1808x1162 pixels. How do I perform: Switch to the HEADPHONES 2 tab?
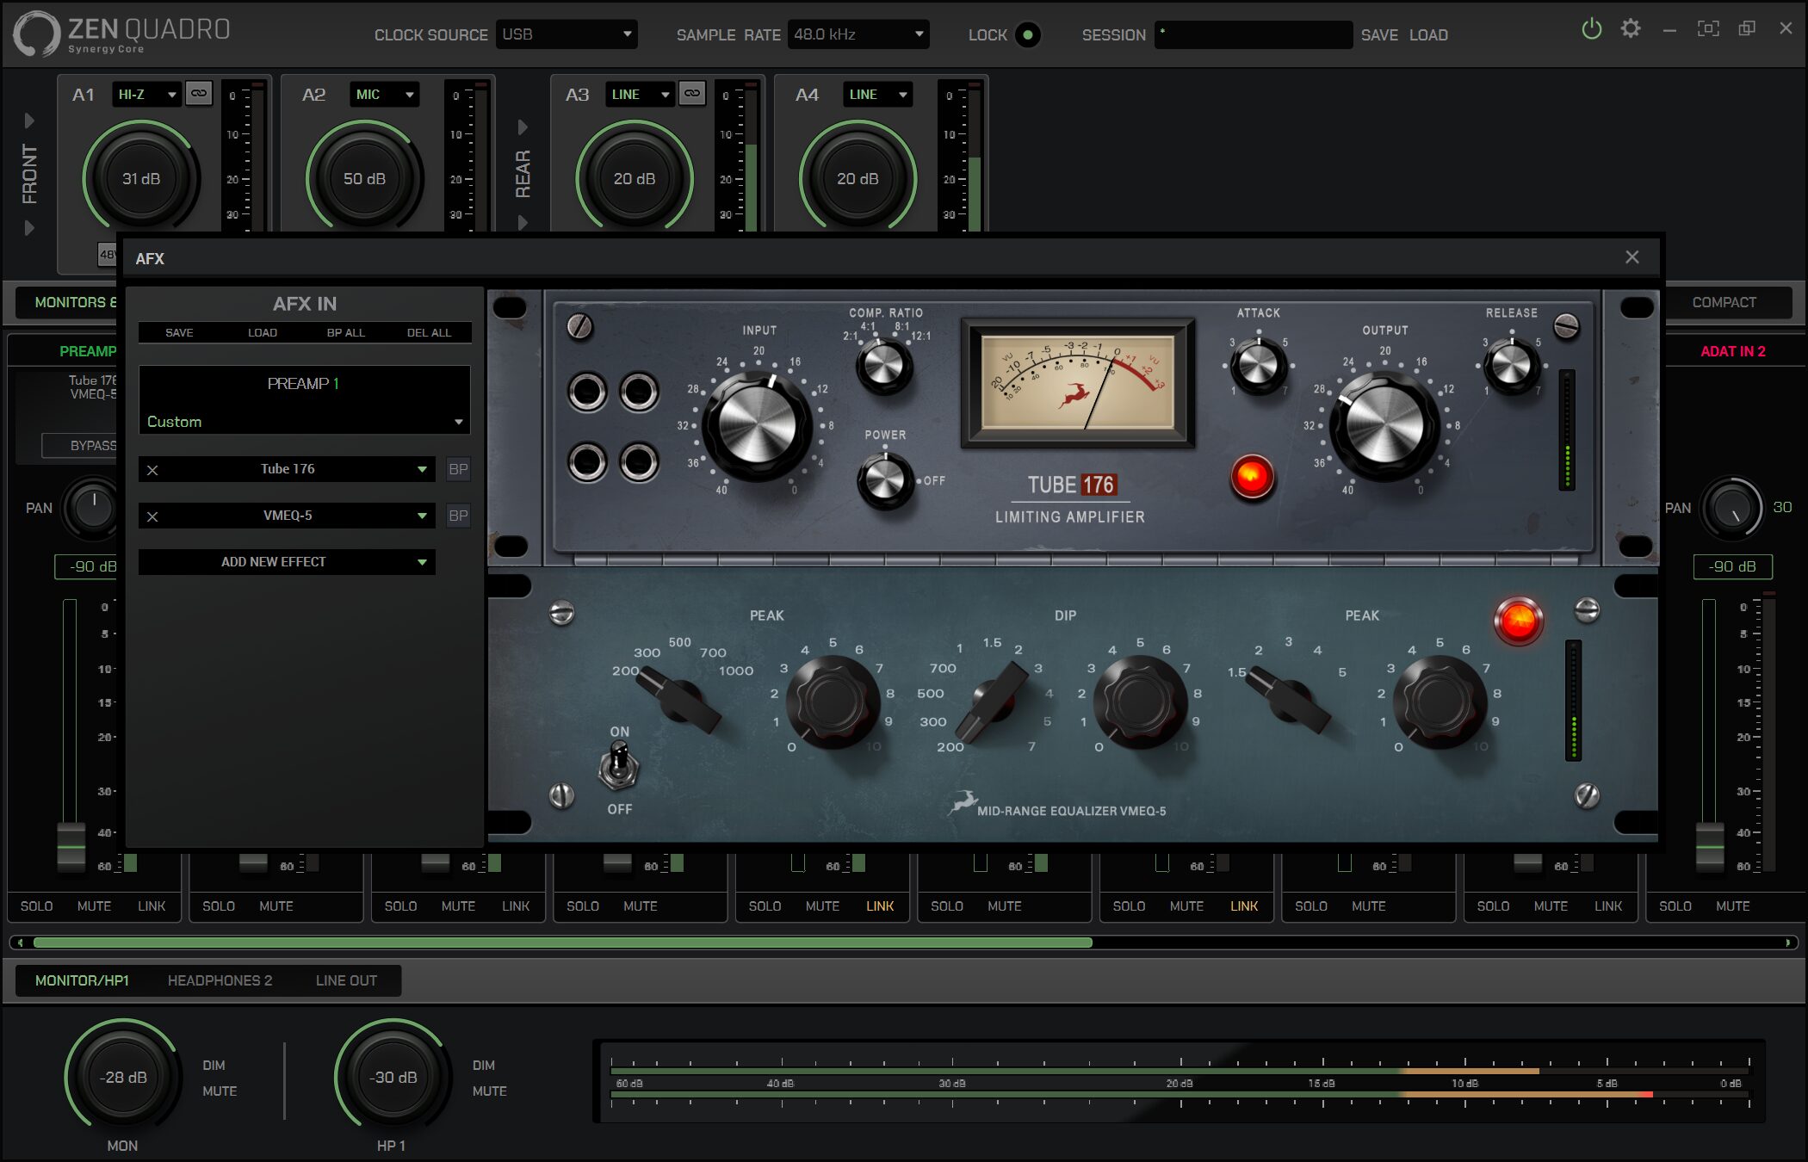[x=220, y=980]
